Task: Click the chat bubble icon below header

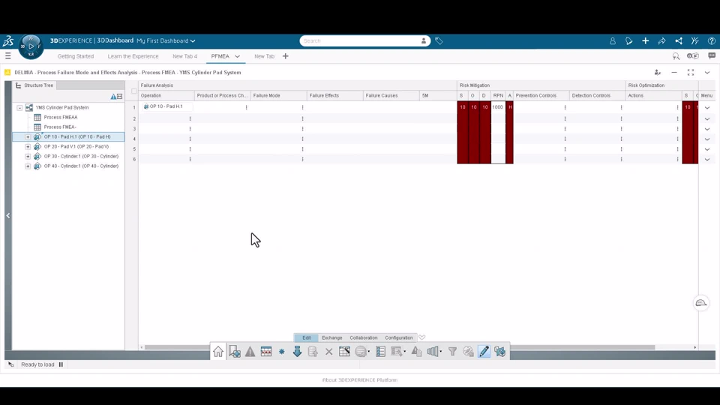Action: [x=712, y=56]
